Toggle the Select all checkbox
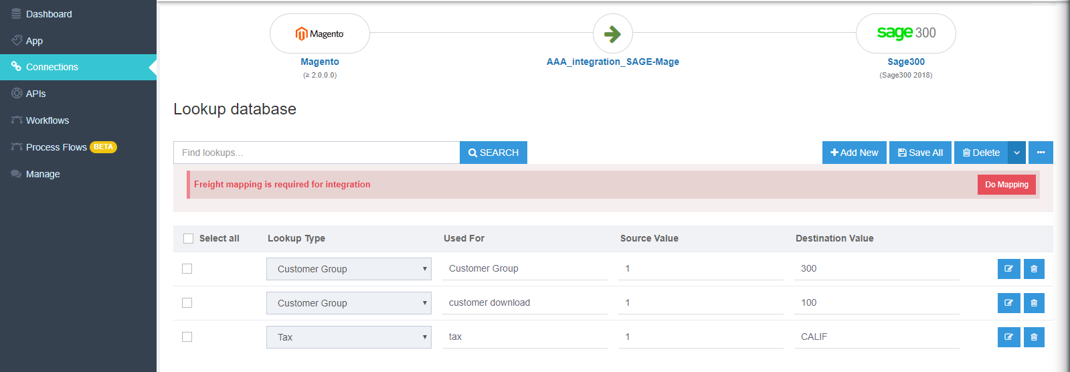 tap(189, 239)
